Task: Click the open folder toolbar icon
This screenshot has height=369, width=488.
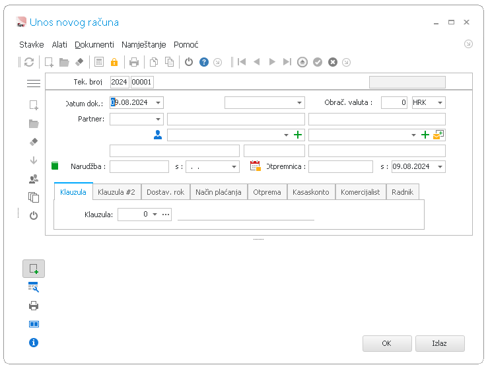Action: (64, 62)
